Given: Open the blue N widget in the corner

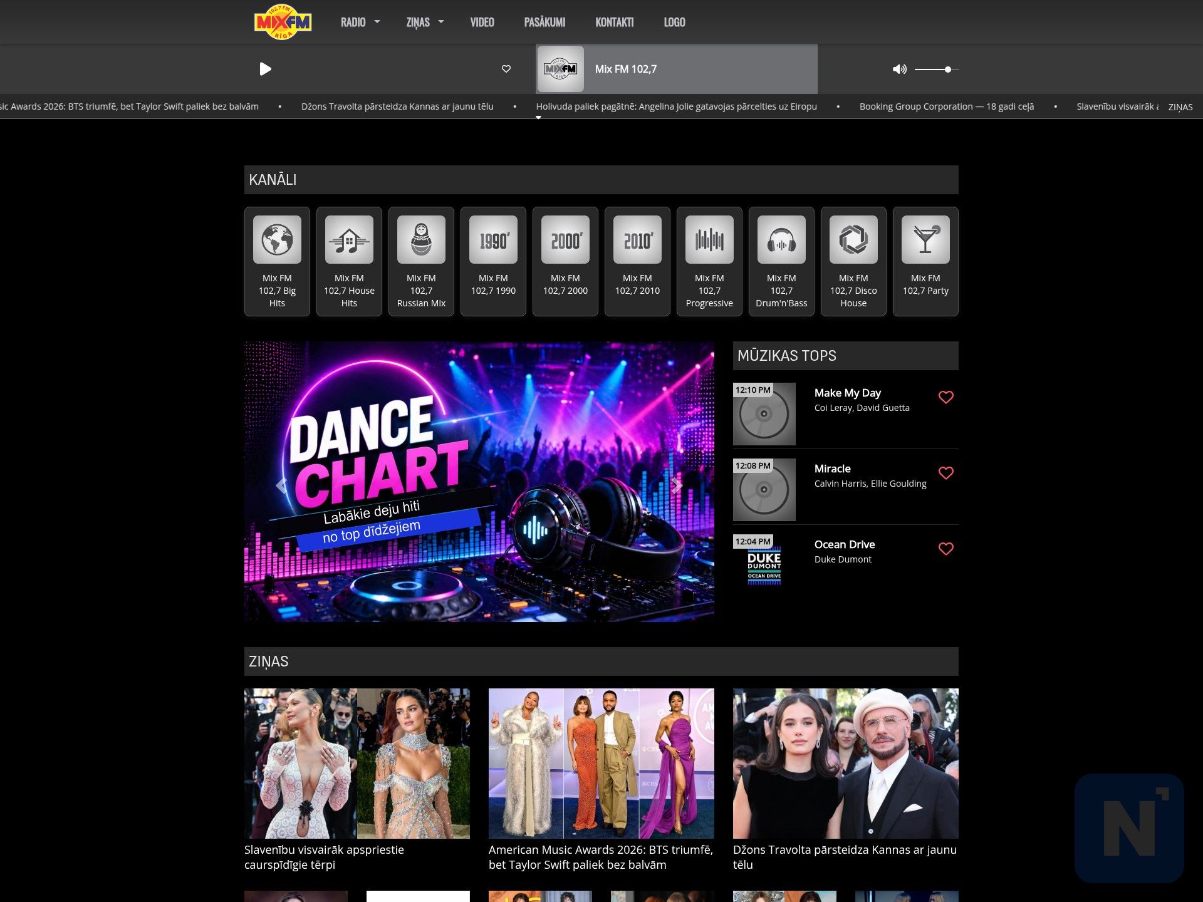Looking at the screenshot, I should tap(1129, 828).
